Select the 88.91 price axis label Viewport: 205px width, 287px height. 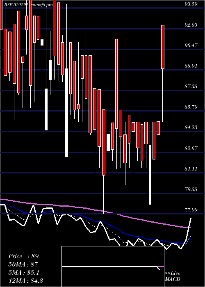click(191, 66)
